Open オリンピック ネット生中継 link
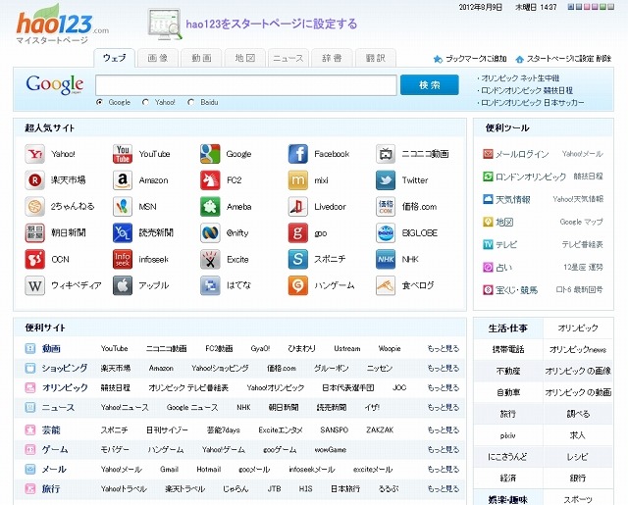This screenshot has height=505, width=628. [520, 78]
